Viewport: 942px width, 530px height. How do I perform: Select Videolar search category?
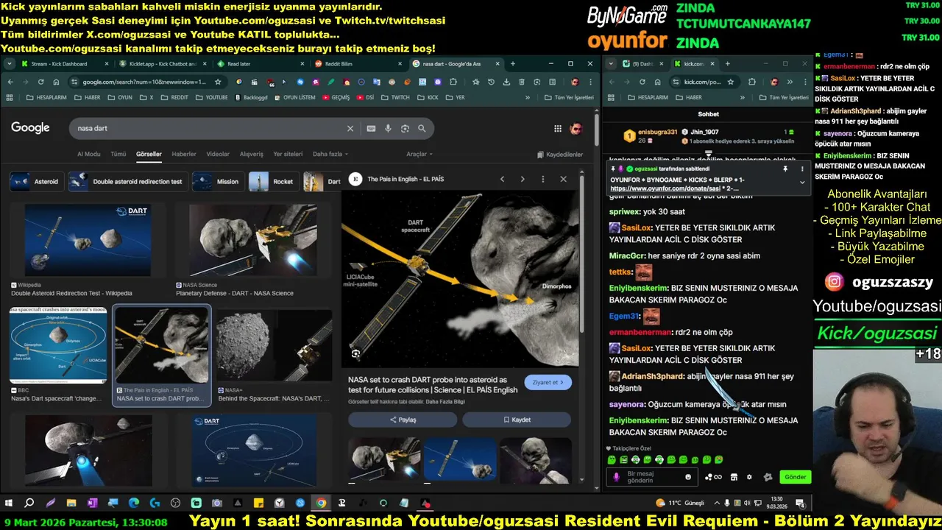[x=218, y=154]
